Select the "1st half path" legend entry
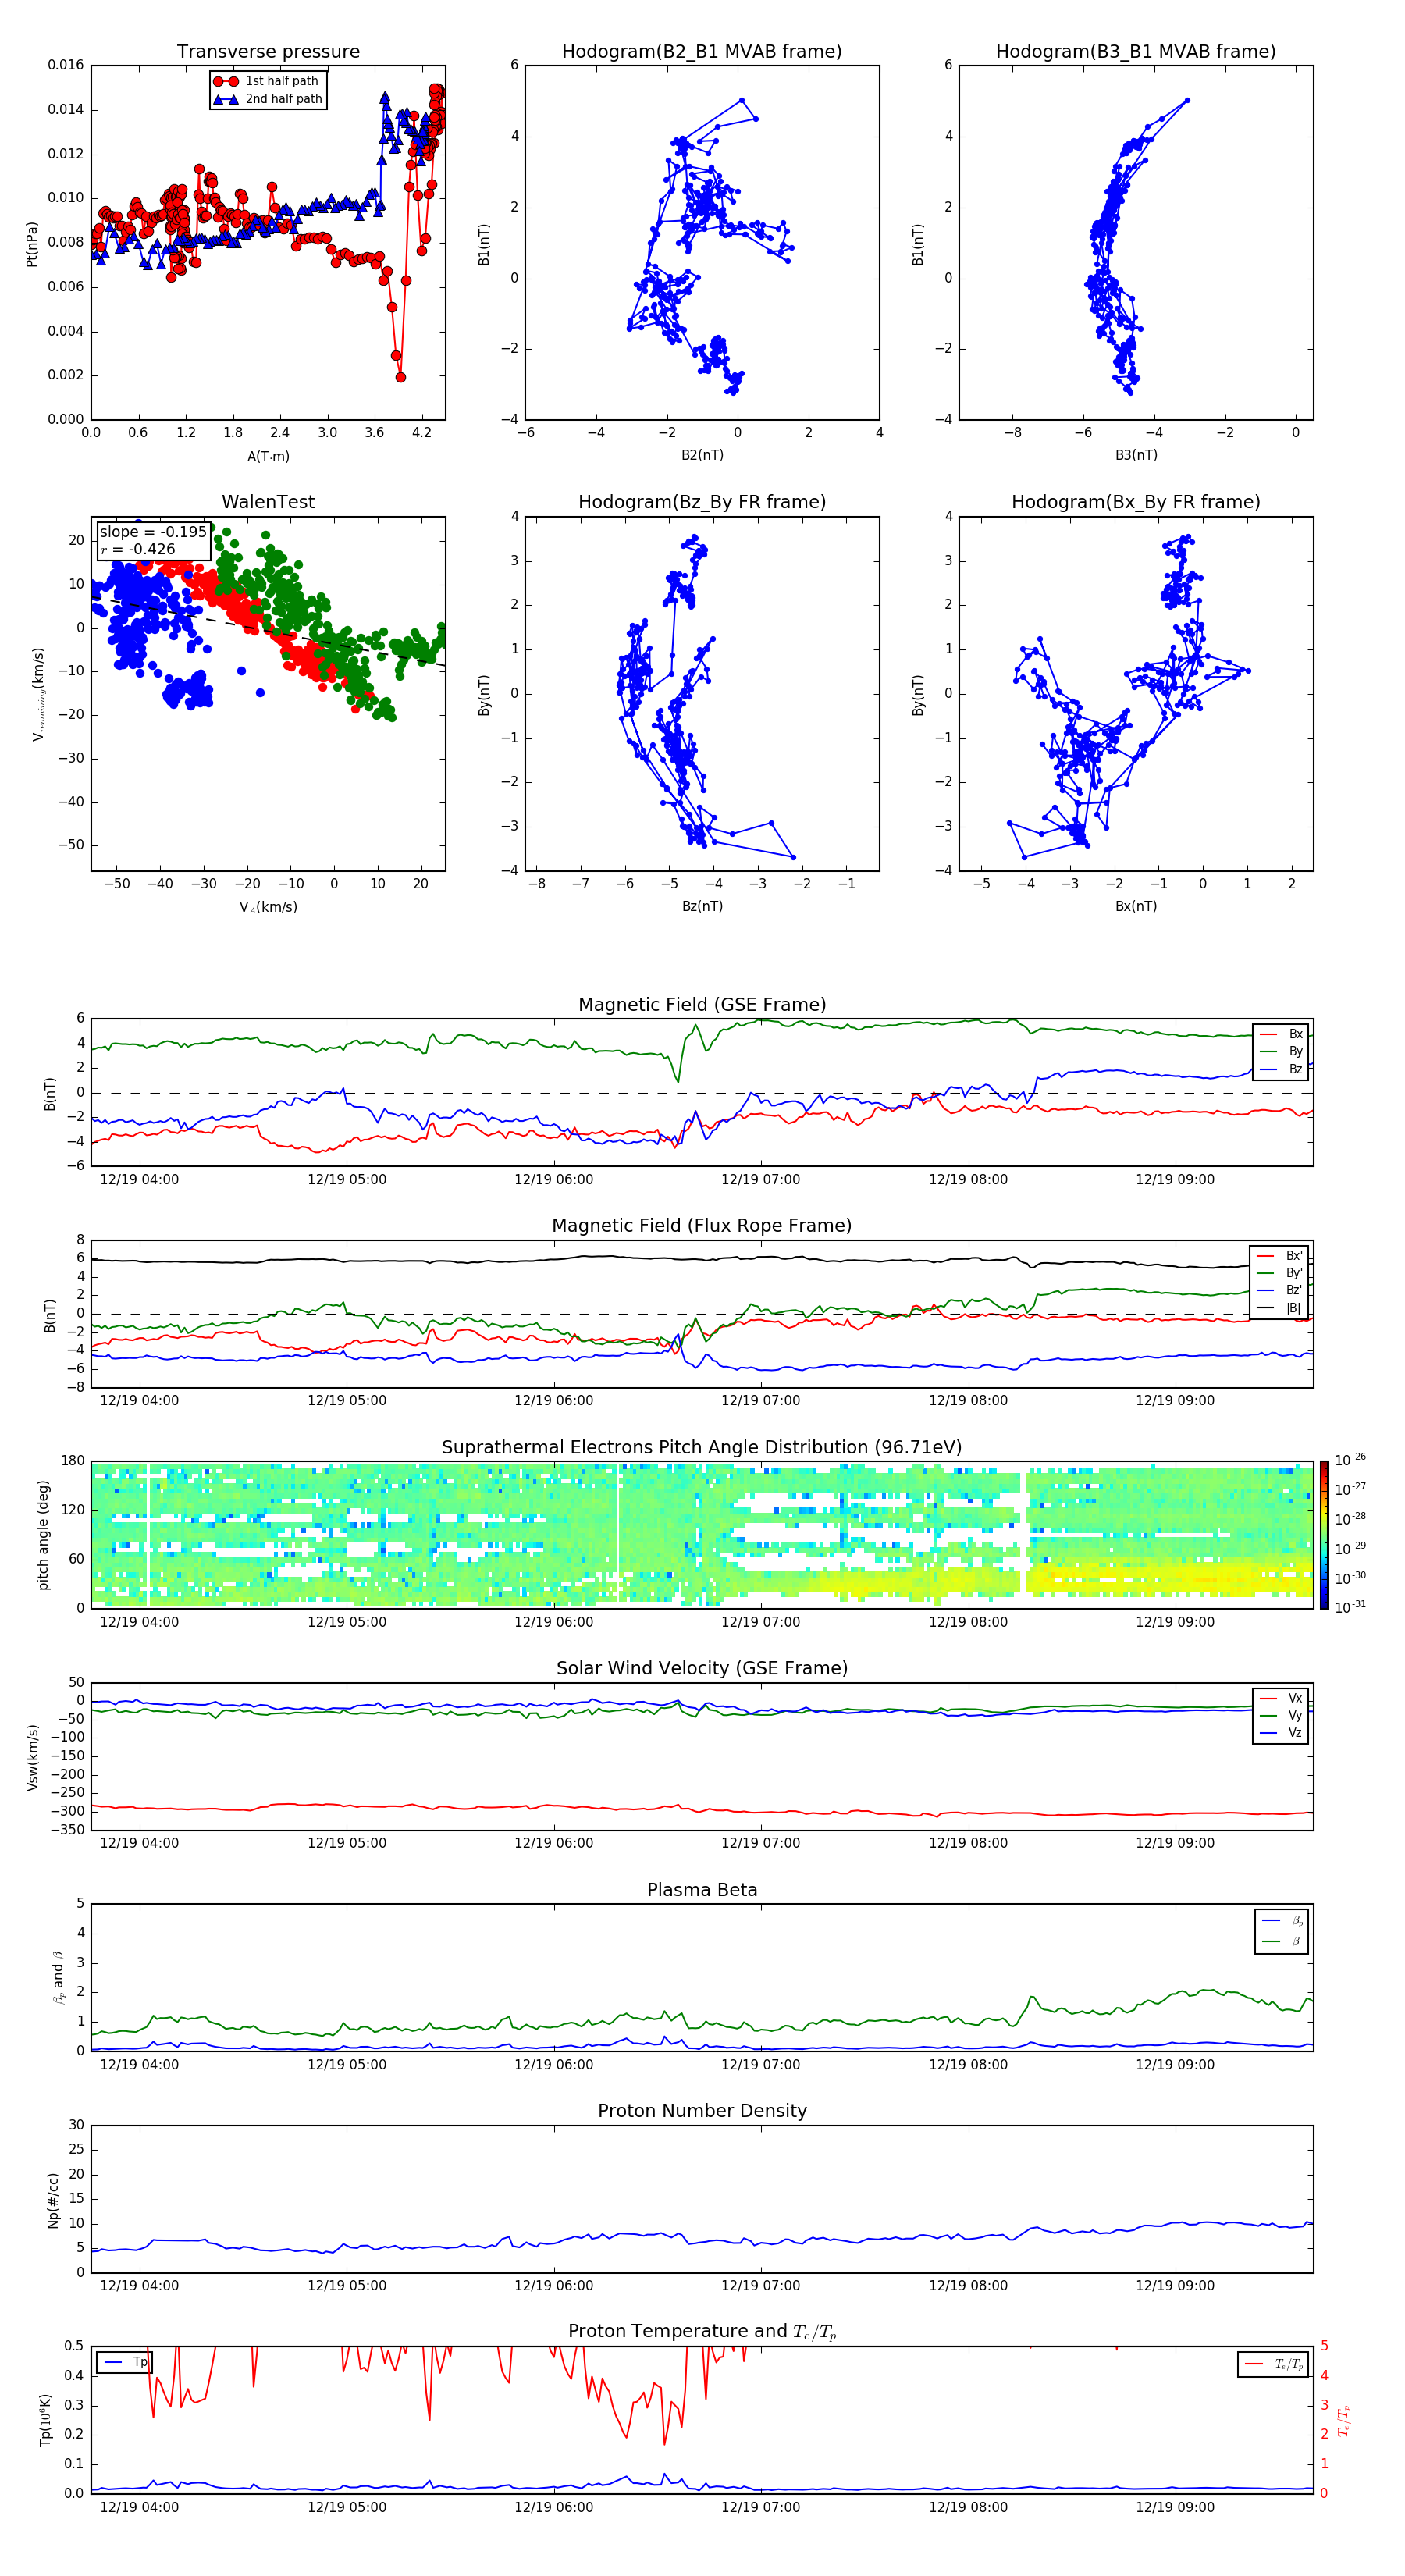Image resolution: width=1405 pixels, height=2576 pixels. point(267,81)
